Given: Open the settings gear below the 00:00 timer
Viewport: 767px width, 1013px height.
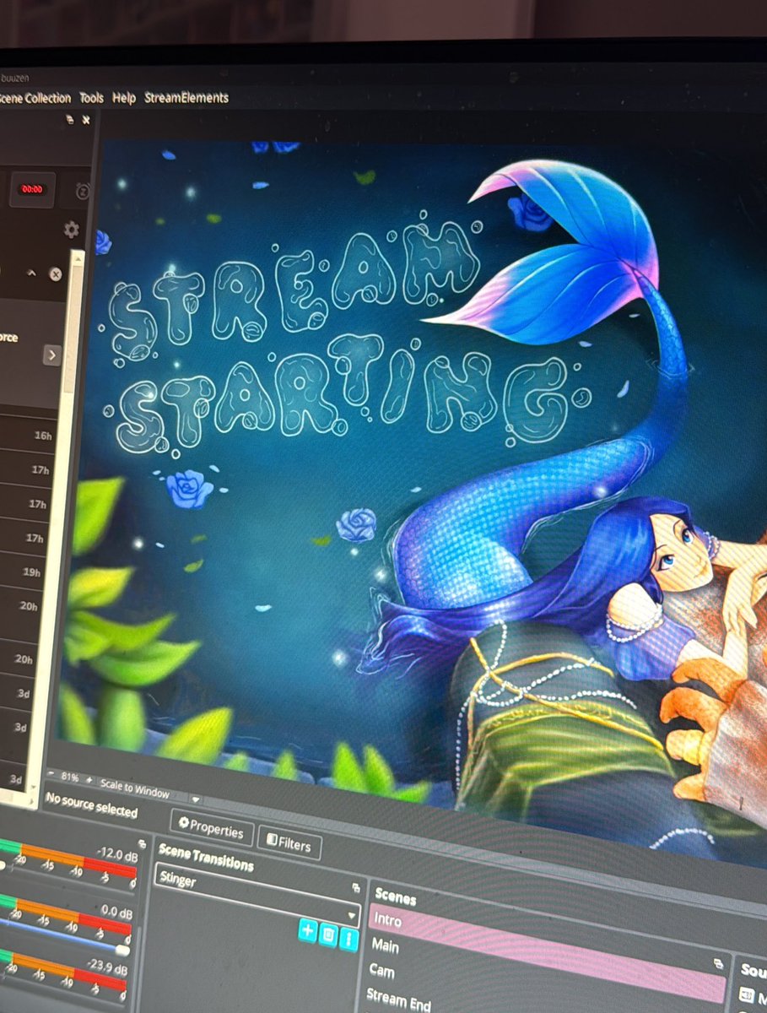Looking at the screenshot, I should click(72, 230).
